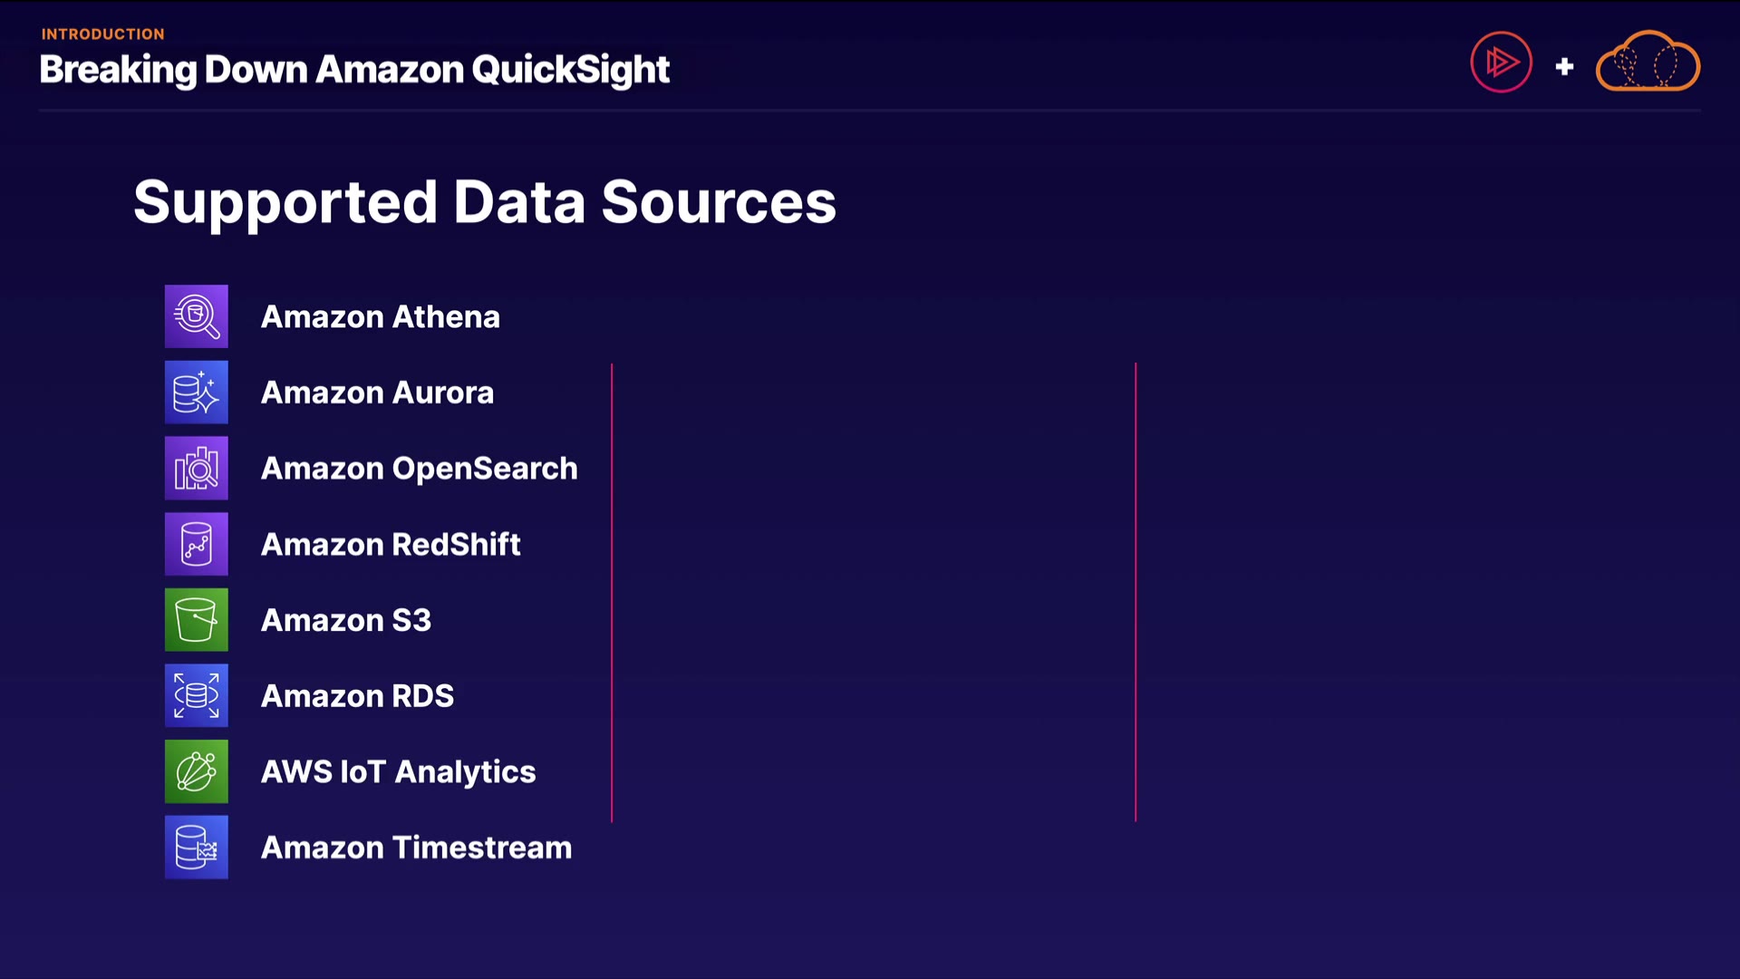Click the Amazon RedShift icon

pyautogui.click(x=196, y=544)
